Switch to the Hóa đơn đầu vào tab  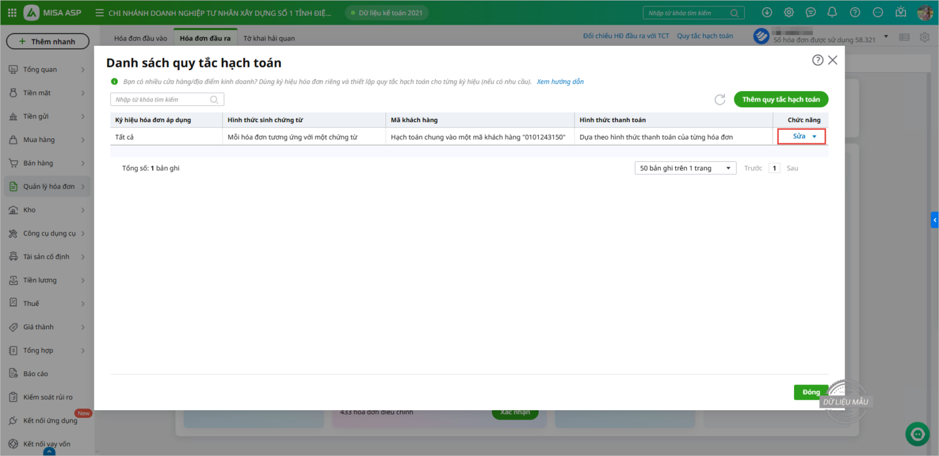coord(140,38)
